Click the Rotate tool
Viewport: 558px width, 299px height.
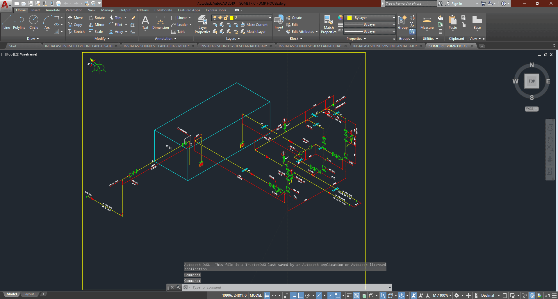pos(97,18)
